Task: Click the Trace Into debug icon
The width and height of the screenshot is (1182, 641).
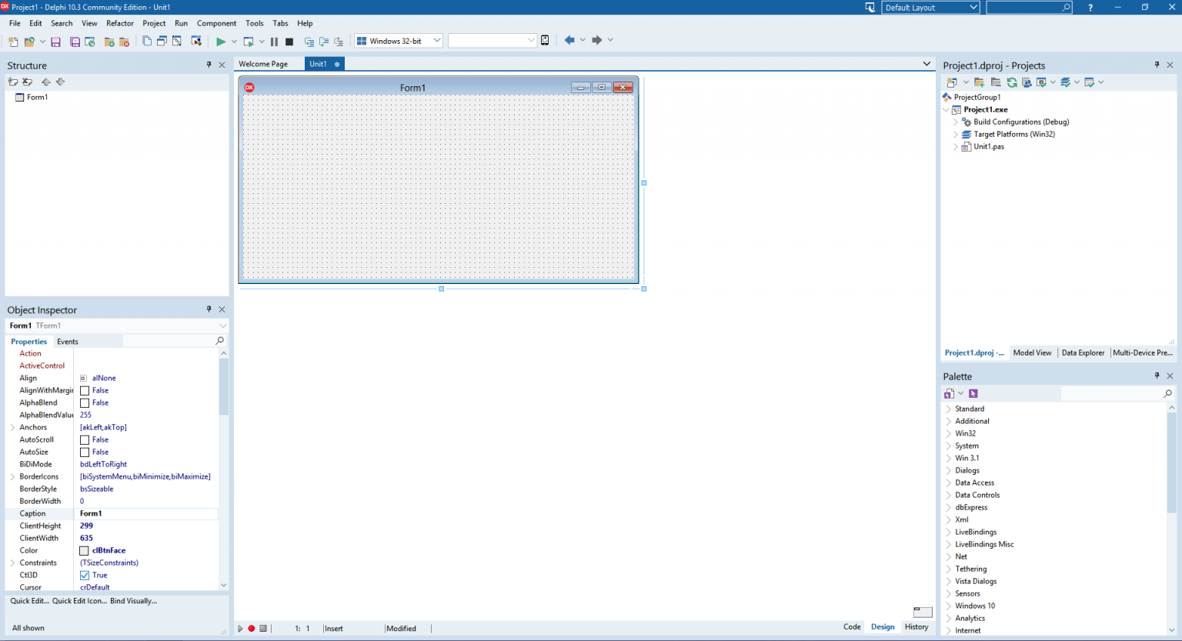Action: click(x=309, y=42)
